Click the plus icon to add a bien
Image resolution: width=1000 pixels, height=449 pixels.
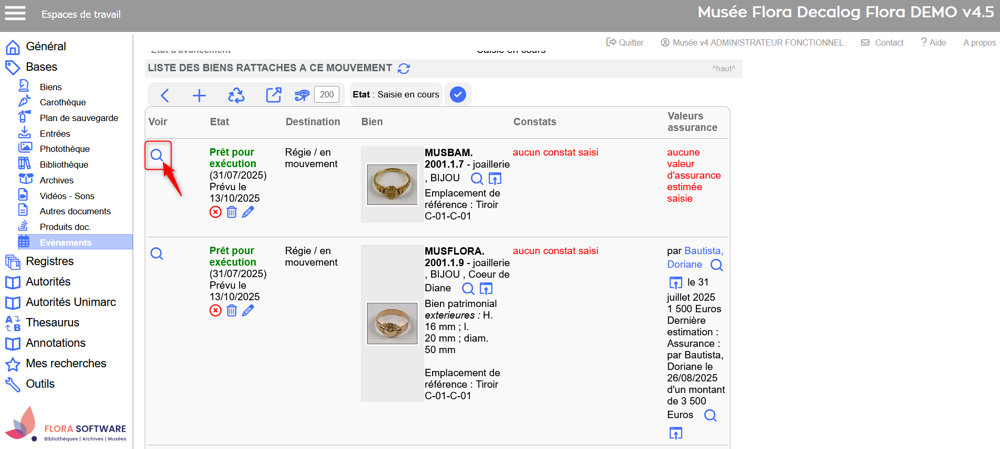pyautogui.click(x=199, y=95)
